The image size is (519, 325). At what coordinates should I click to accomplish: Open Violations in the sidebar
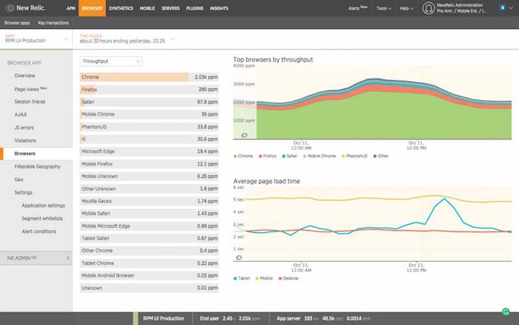[25, 140]
